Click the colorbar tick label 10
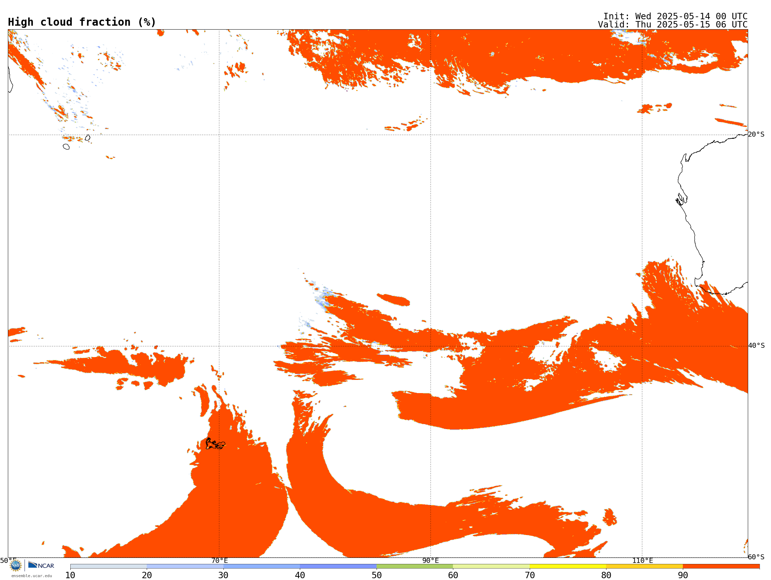Viewport: 771px width, 580px height. 70,575
